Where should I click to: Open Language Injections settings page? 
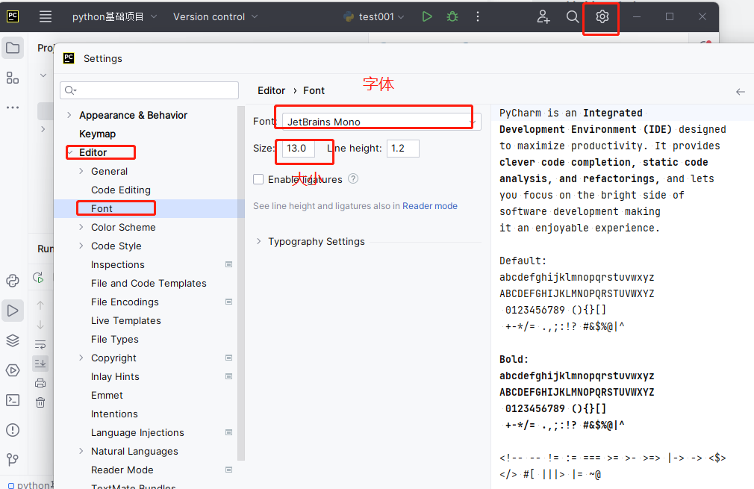coord(137,433)
